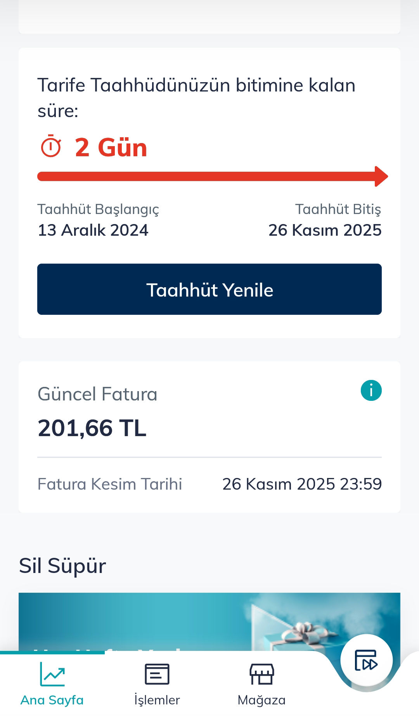Open the teal Sil Süpür campaign banner
This screenshot has width=419, height=716.
(136, 620)
